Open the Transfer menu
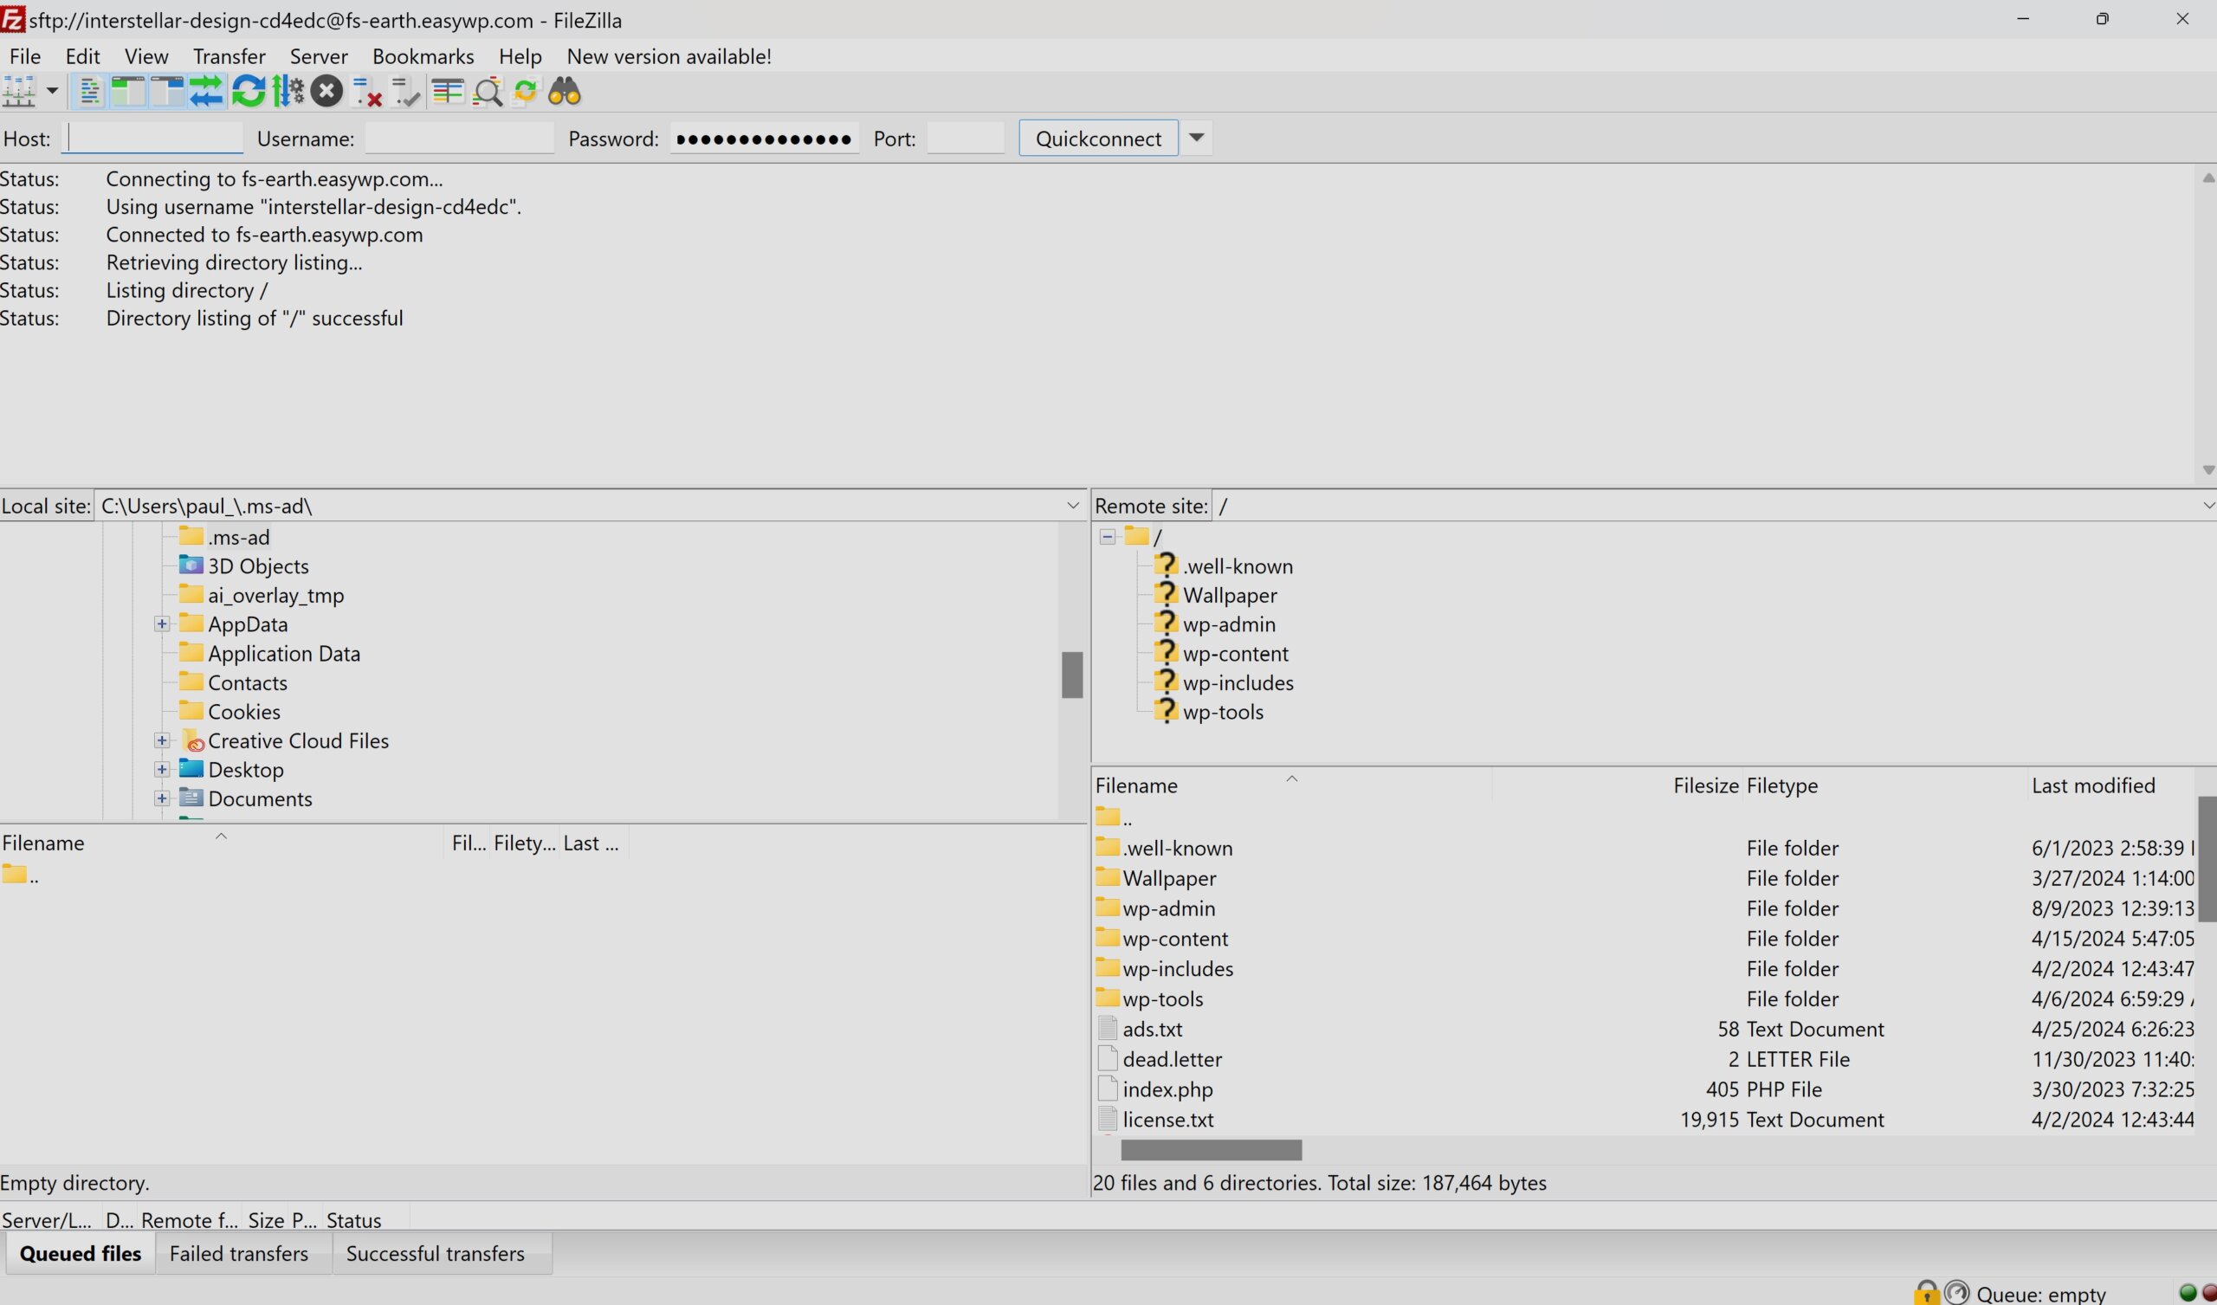The width and height of the screenshot is (2217, 1305). click(x=229, y=56)
